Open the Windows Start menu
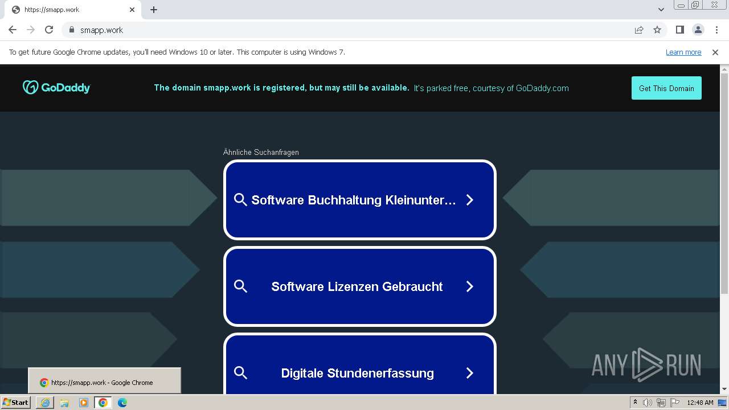 point(16,402)
